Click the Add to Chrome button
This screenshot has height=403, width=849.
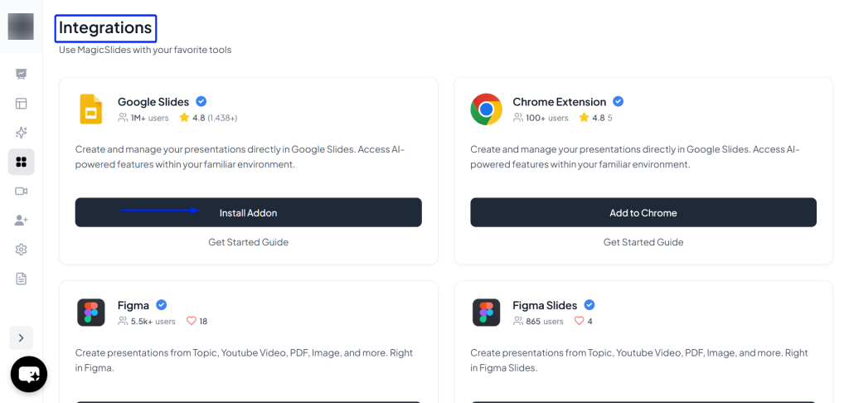pyautogui.click(x=643, y=213)
